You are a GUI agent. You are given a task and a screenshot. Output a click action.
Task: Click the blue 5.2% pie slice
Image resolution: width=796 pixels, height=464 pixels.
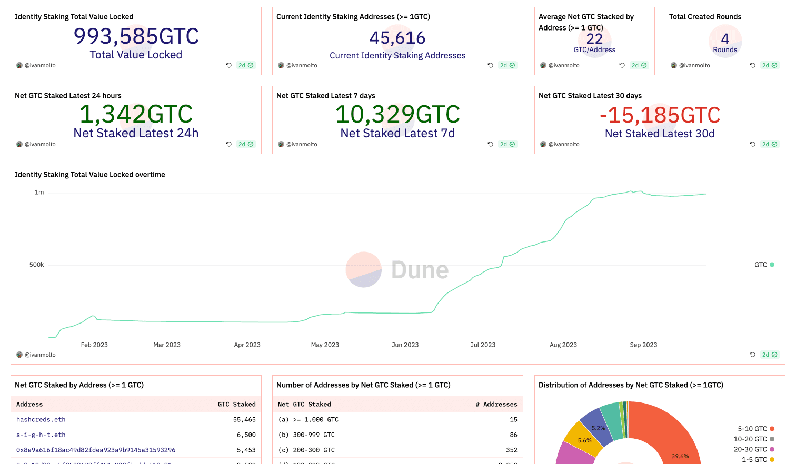pyautogui.click(x=598, y=426)
